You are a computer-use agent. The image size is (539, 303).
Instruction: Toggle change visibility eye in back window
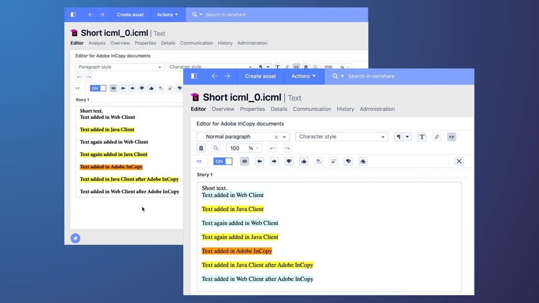coord(113,88)
